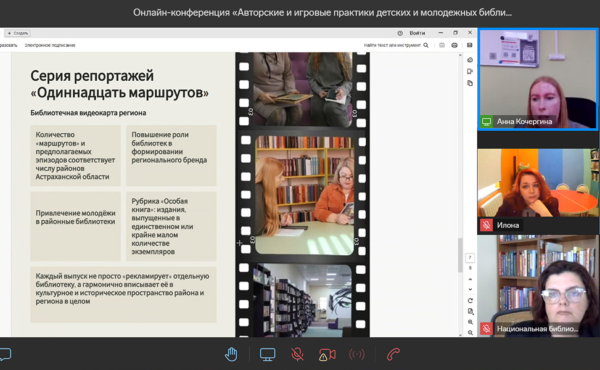The image size is (600, 370).
Task: Go to the next page with down chevron
Action: click(470, 289)
